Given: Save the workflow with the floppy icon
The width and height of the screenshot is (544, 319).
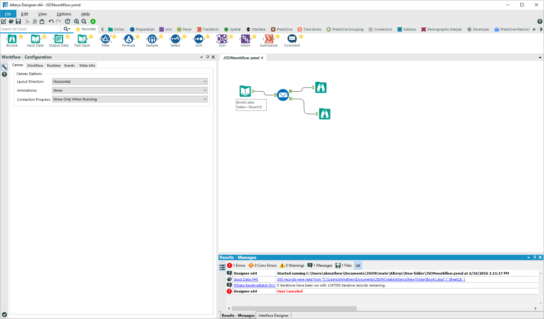Looking at the screenshot, I should pos(18,21).
